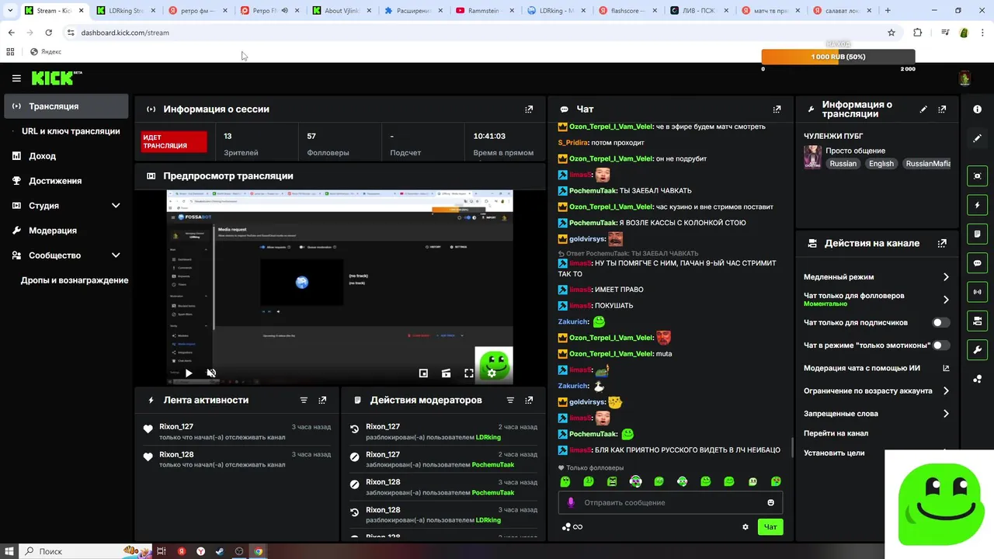Open preview settings gear icon
This screenshot has height=559, width=994.
point(492,373)
